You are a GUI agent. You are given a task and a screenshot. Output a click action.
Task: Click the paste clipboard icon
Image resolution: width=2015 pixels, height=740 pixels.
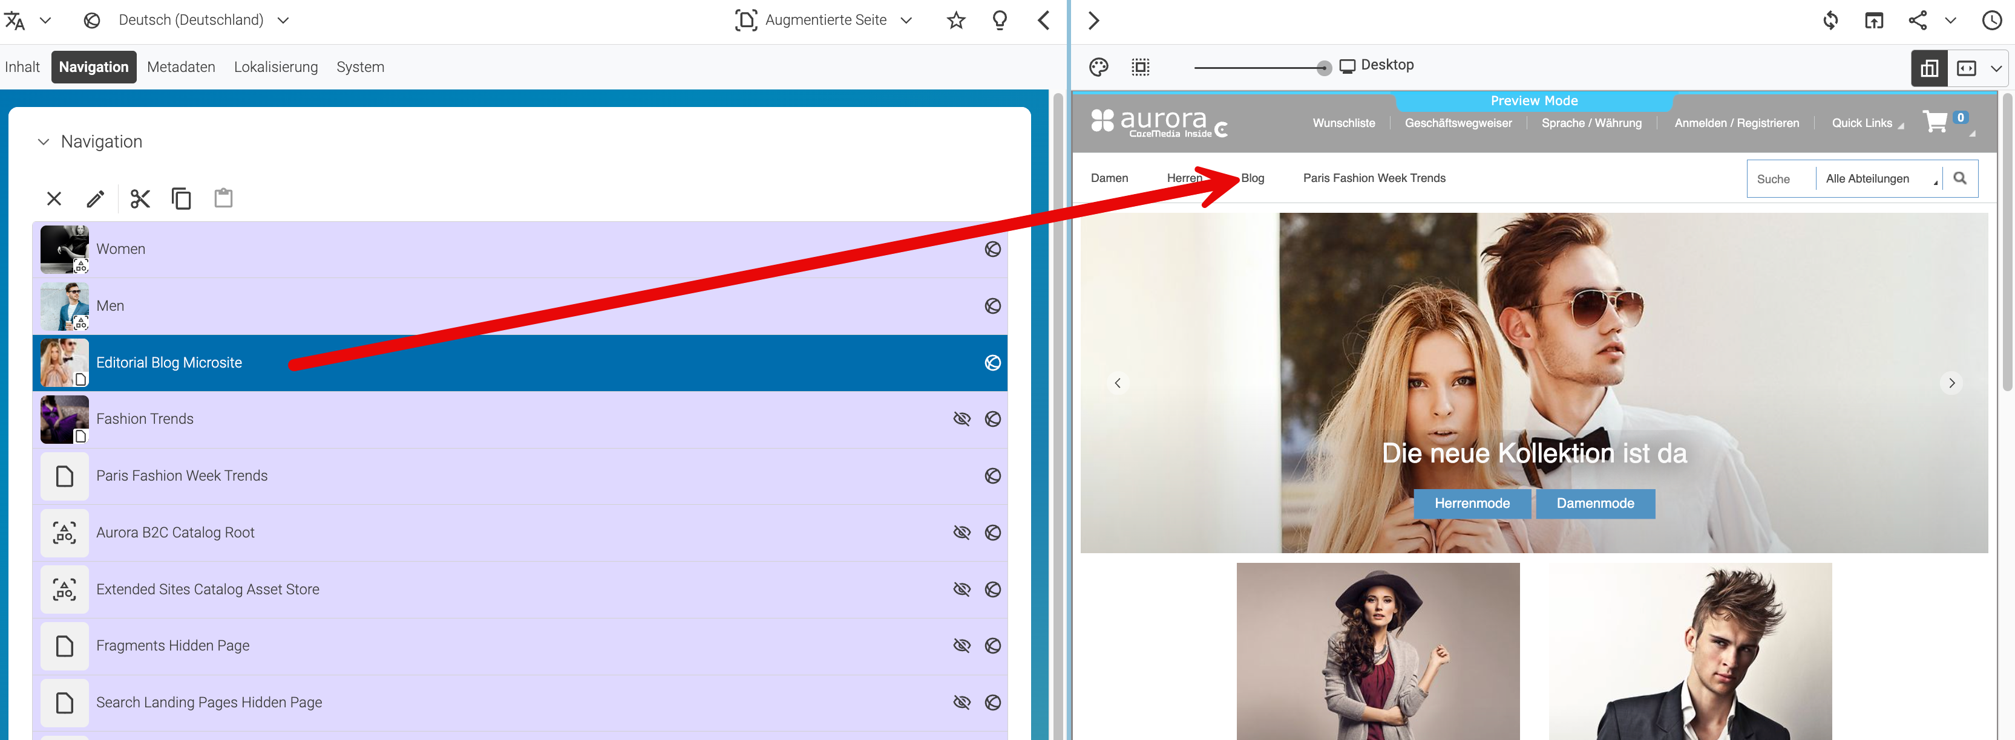point(224,198)
